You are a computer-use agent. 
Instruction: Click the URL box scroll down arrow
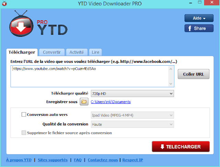pos(171,84)
